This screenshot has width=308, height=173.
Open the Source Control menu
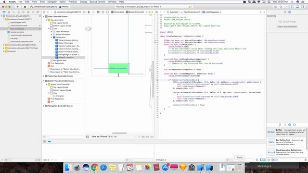point(97,2)
